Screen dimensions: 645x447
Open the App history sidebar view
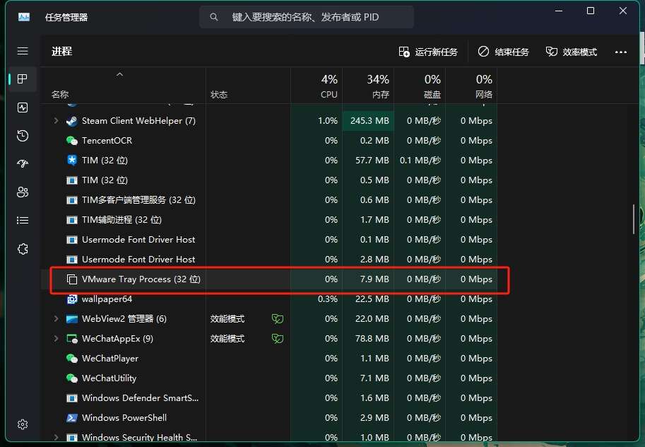coord(22,136)
